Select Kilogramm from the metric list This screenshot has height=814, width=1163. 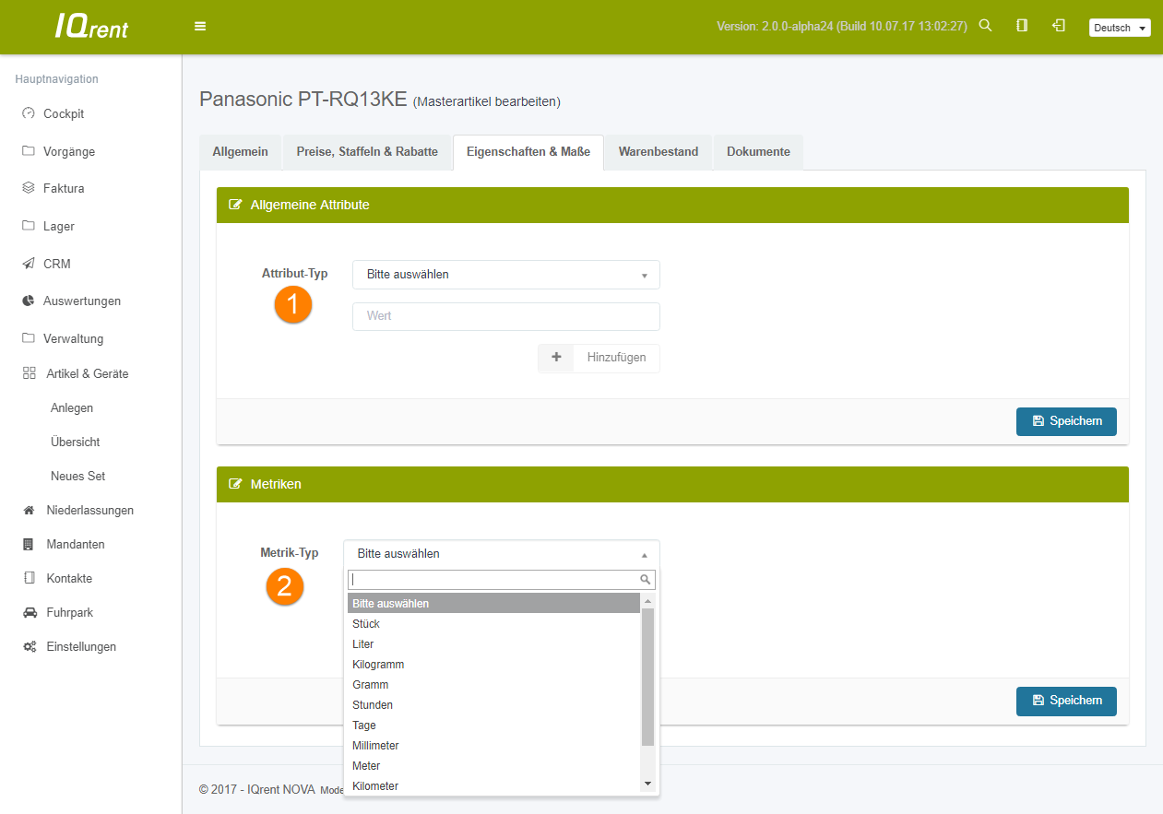[493, 665]
